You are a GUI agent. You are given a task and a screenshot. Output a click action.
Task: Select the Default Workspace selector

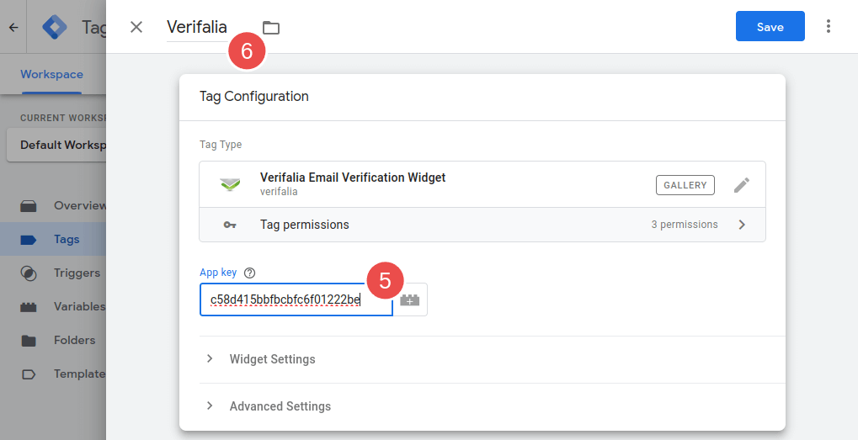(56, 145)
